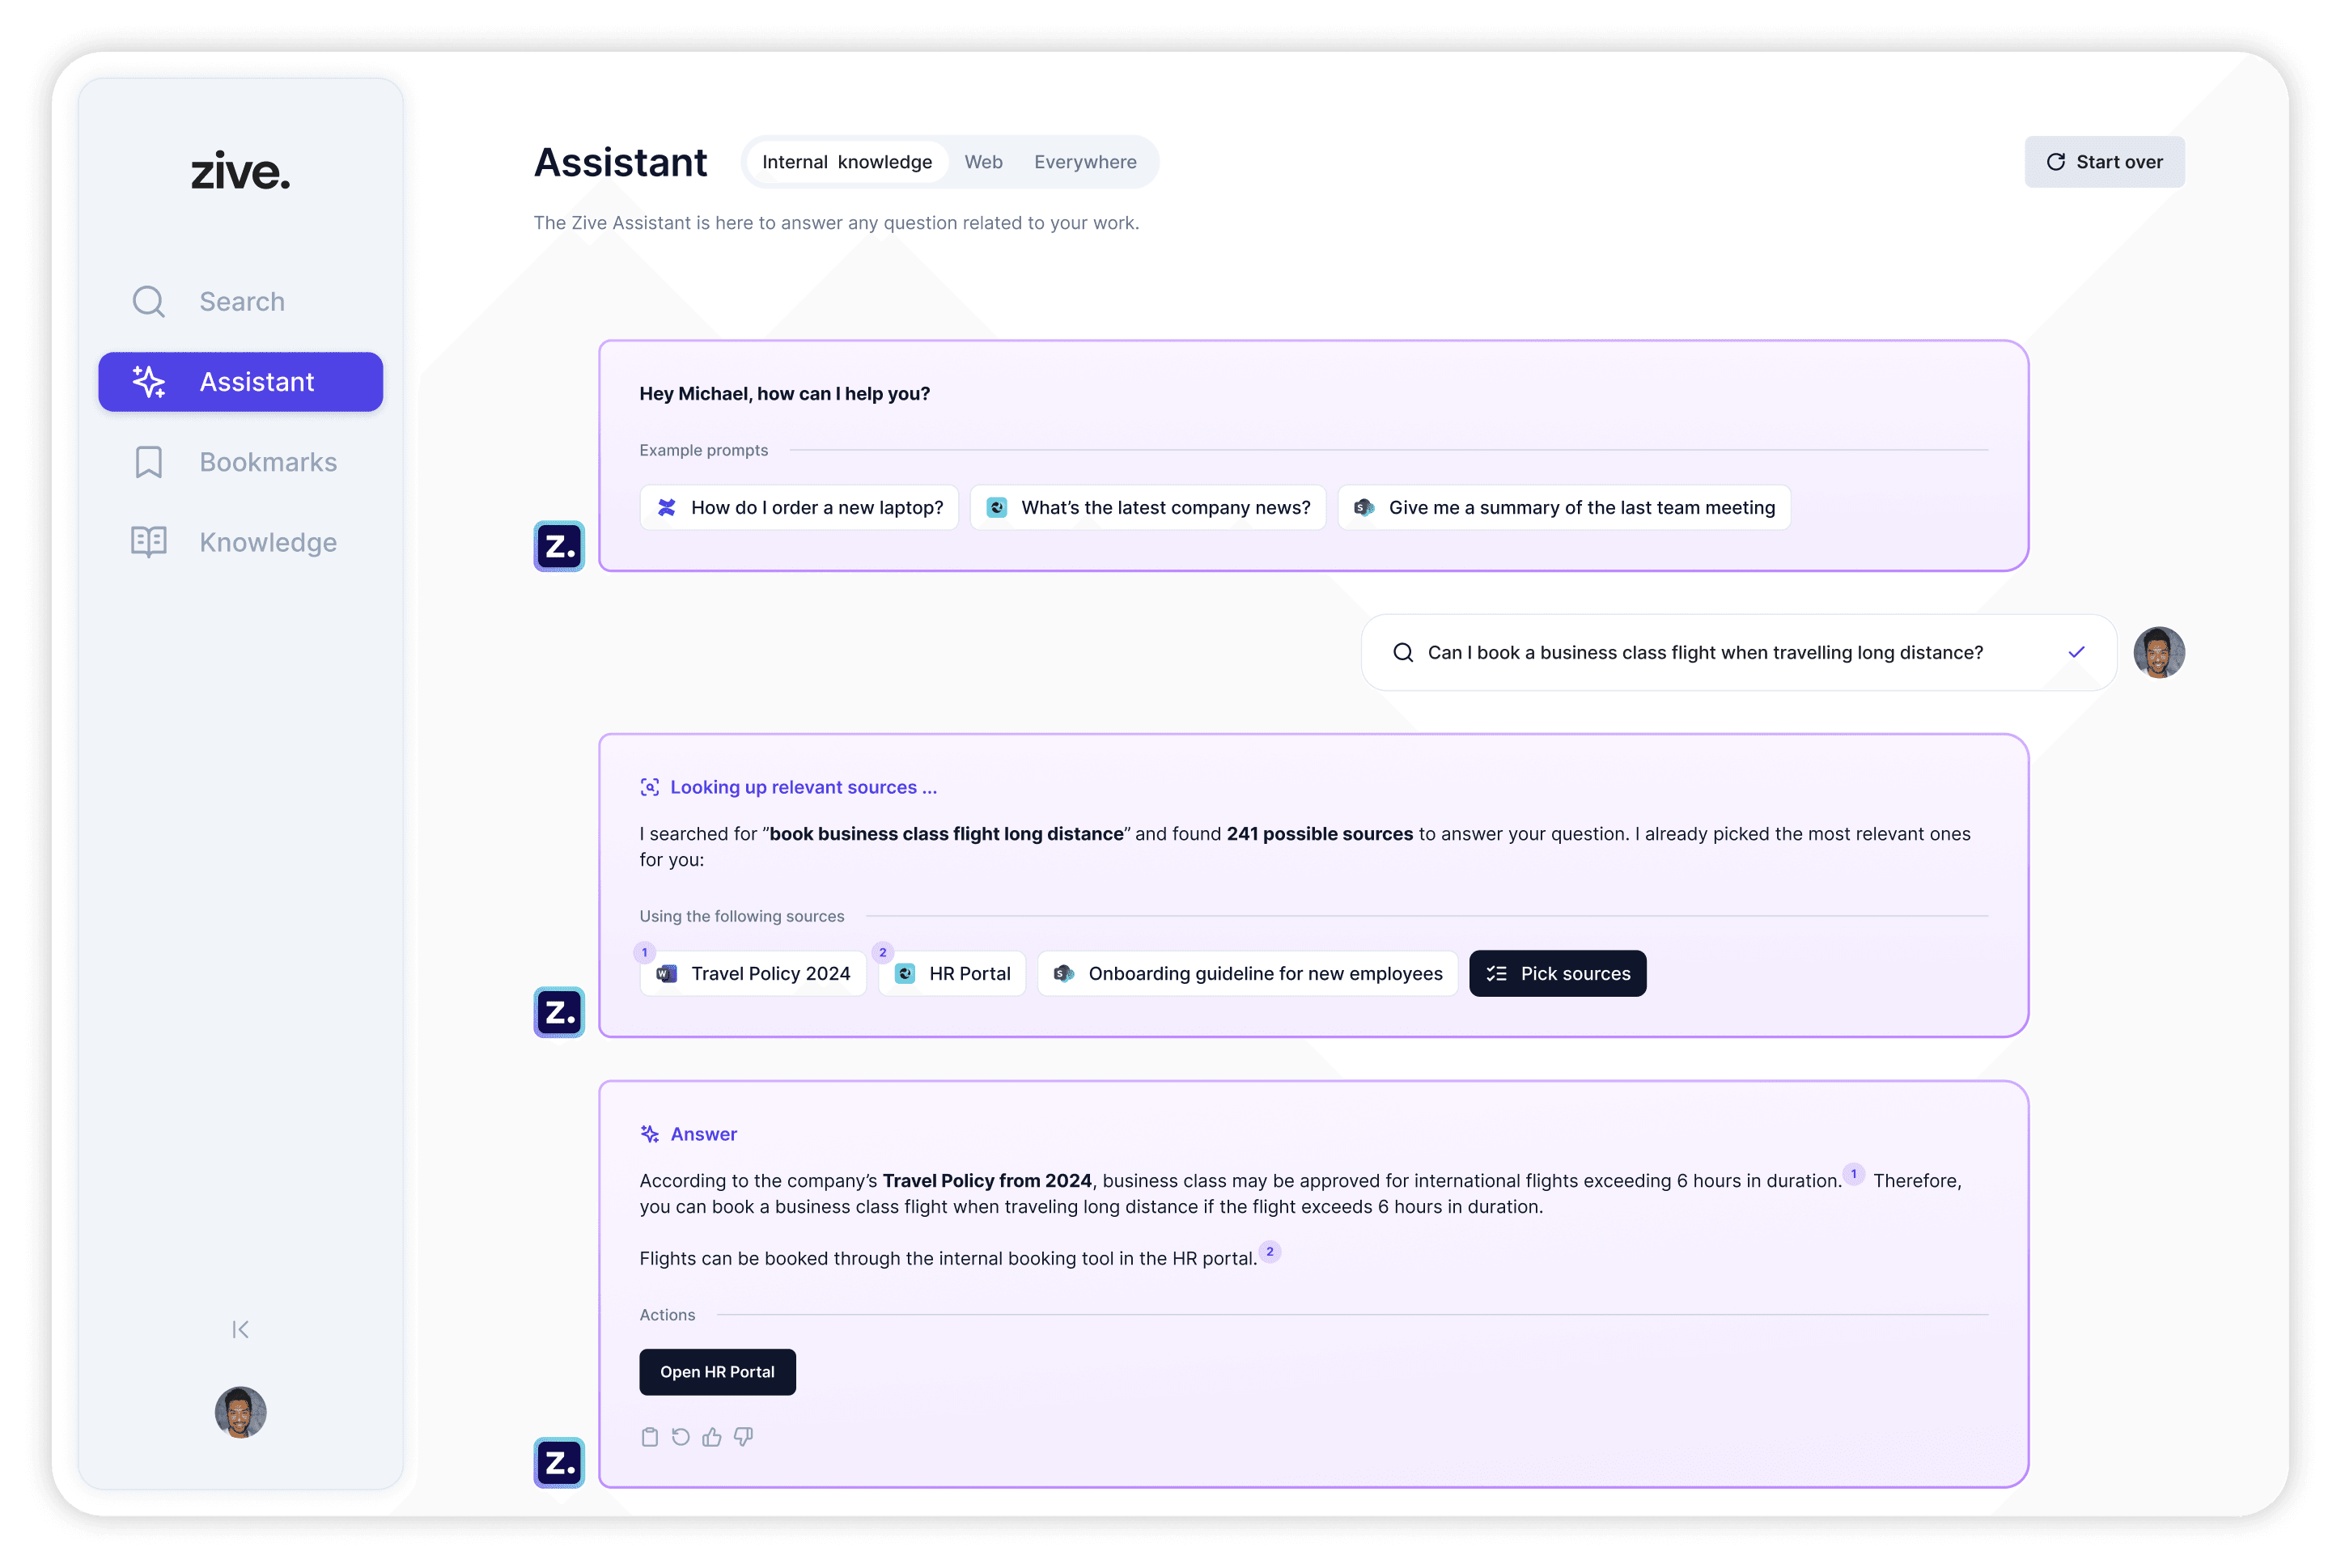2341x1568 pixels.
Task: Click the thumbs down feedback icon
Action: point(743,1437)
